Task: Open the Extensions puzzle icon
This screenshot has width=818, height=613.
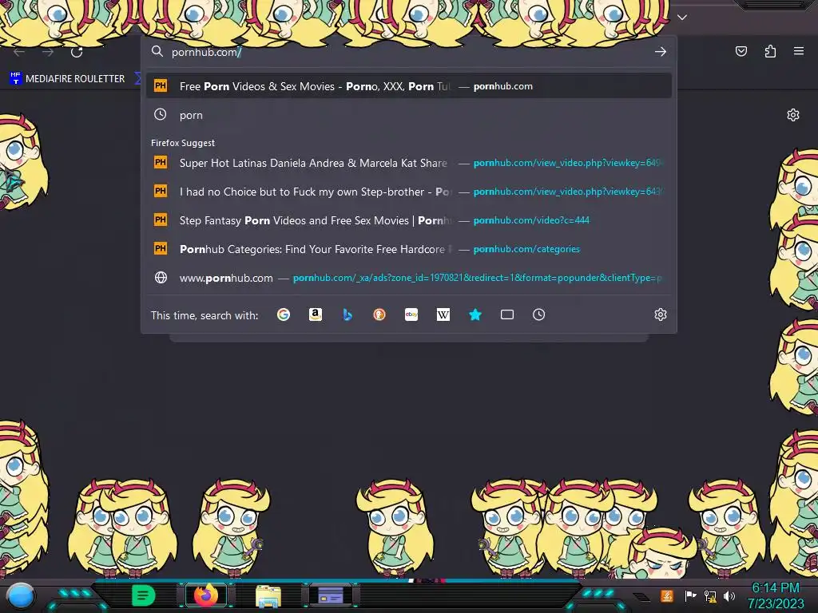Action: click(770, 51)
